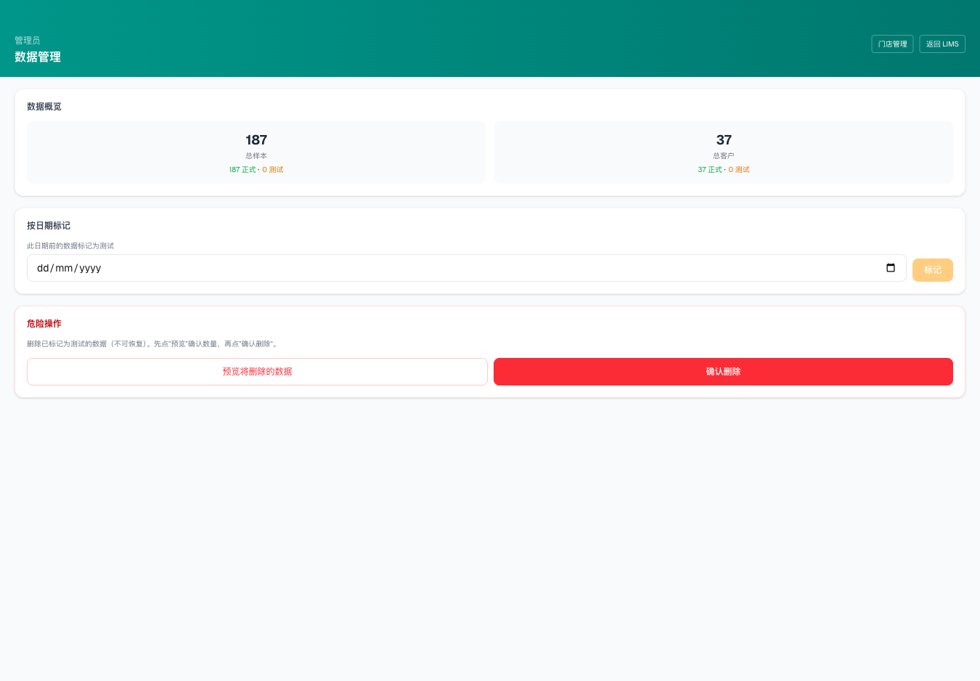Click the delete warning description text
The width and height of the screenshot is (980, 681).
tap(153, 344)
